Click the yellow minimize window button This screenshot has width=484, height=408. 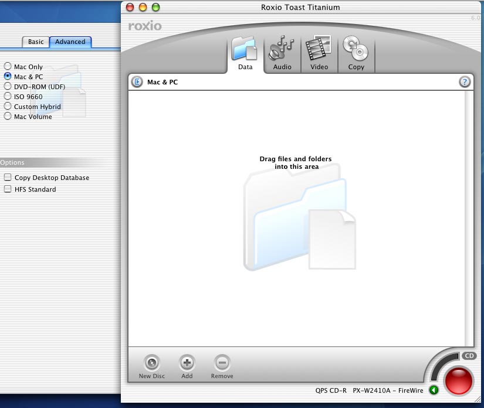[143, 7]
